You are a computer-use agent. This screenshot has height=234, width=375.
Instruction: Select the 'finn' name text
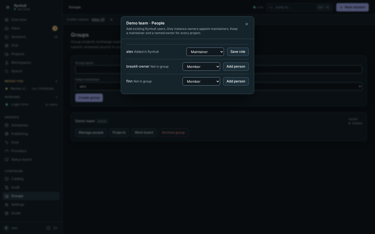coord(129,81)
